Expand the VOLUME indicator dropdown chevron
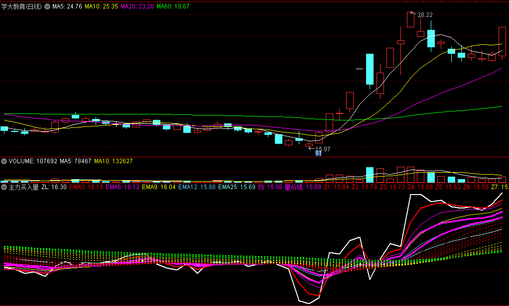This screenshot has height=306, width=509. pyautogui.click(x=4, y=161)
